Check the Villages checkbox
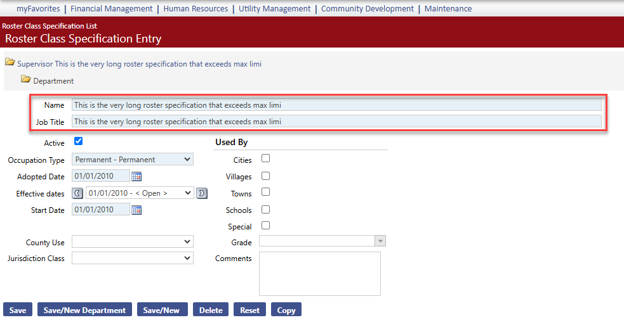Viewport: 624px width, 320px height. (265, 176)
